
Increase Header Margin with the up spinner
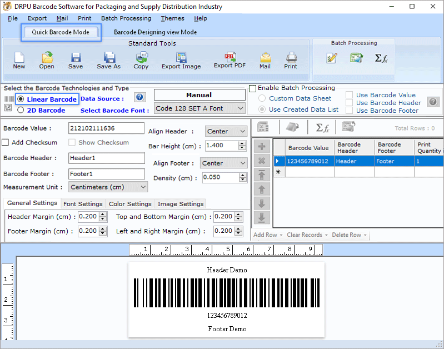pos(103,215)
